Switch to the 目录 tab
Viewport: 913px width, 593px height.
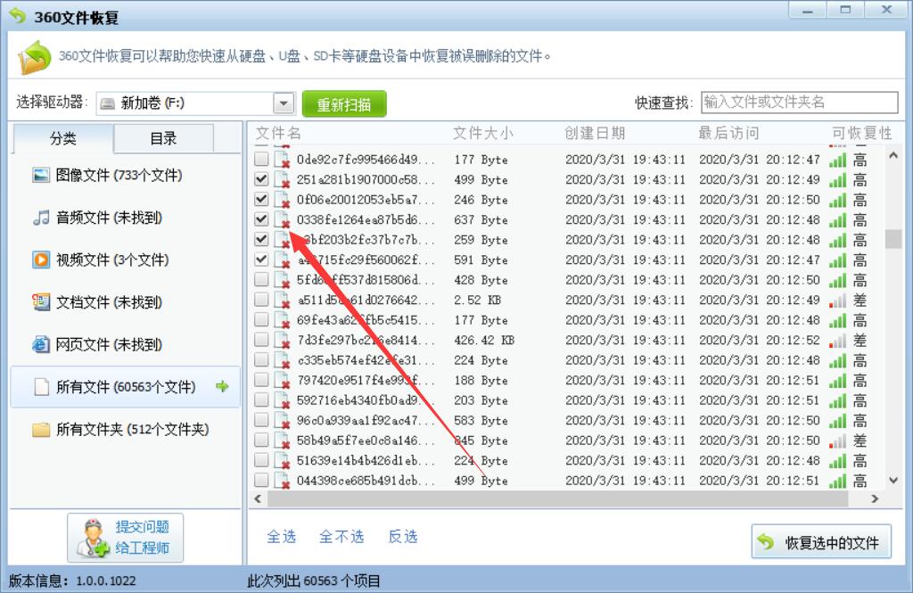click(x=163, y=138)
